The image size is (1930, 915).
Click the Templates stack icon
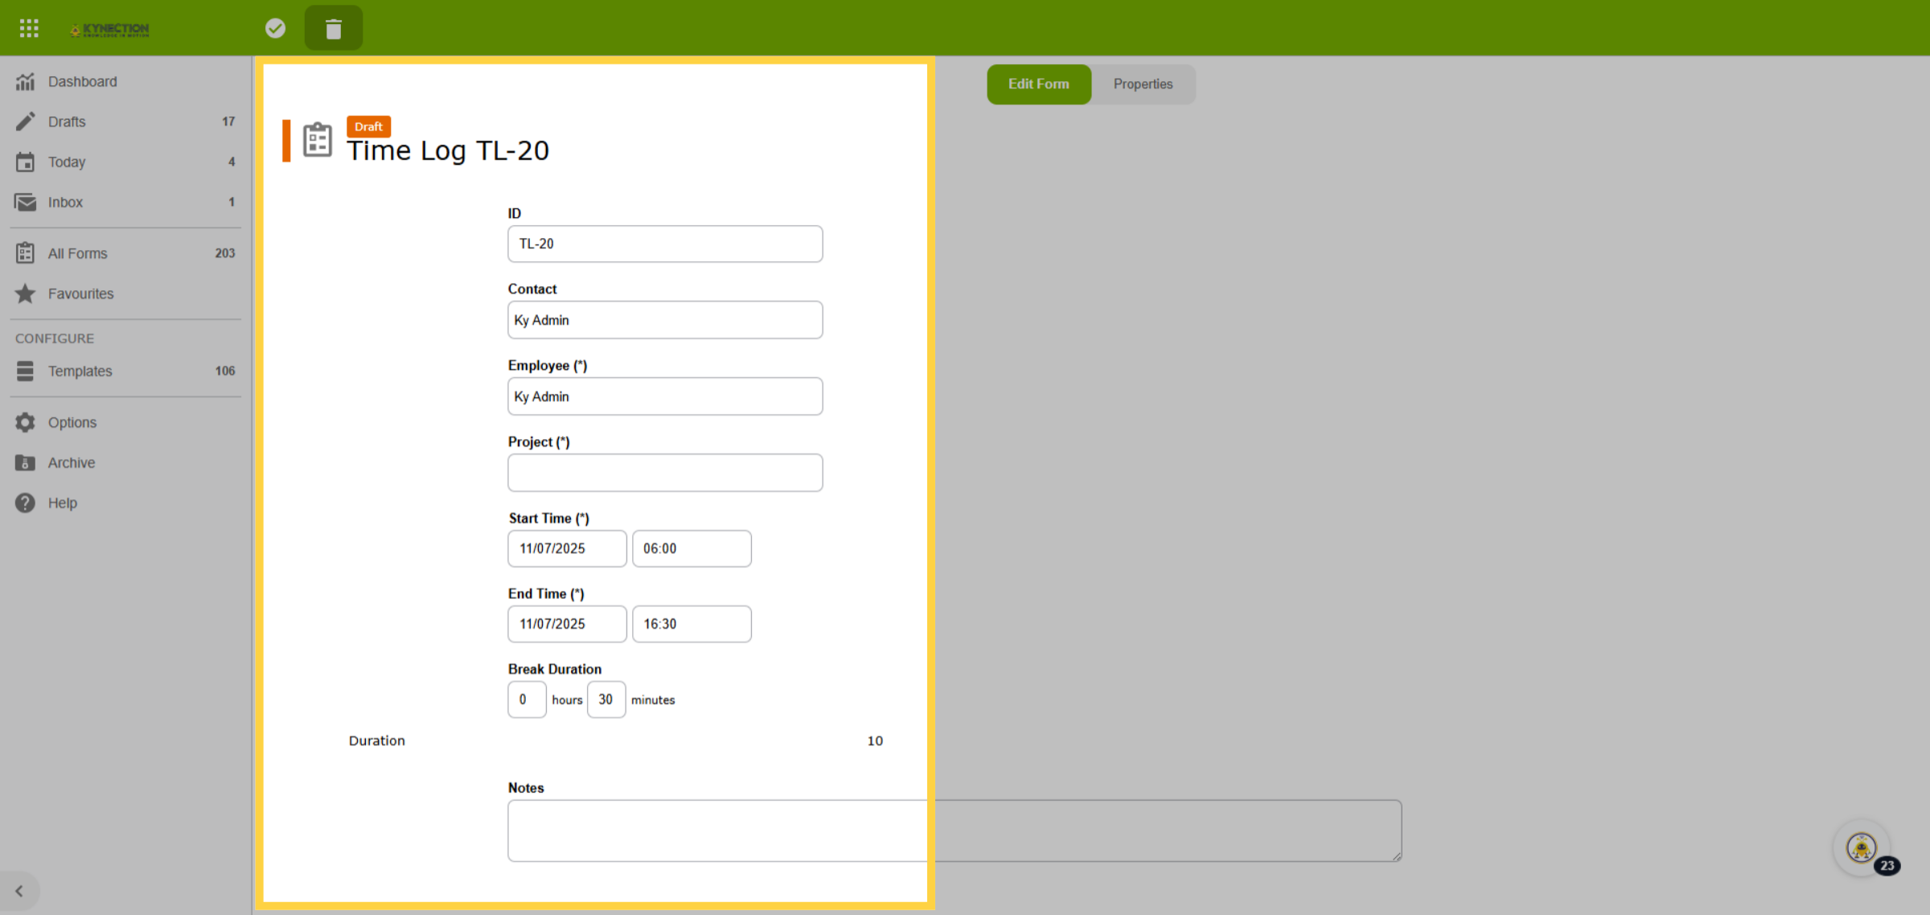[x=25, y=371]
